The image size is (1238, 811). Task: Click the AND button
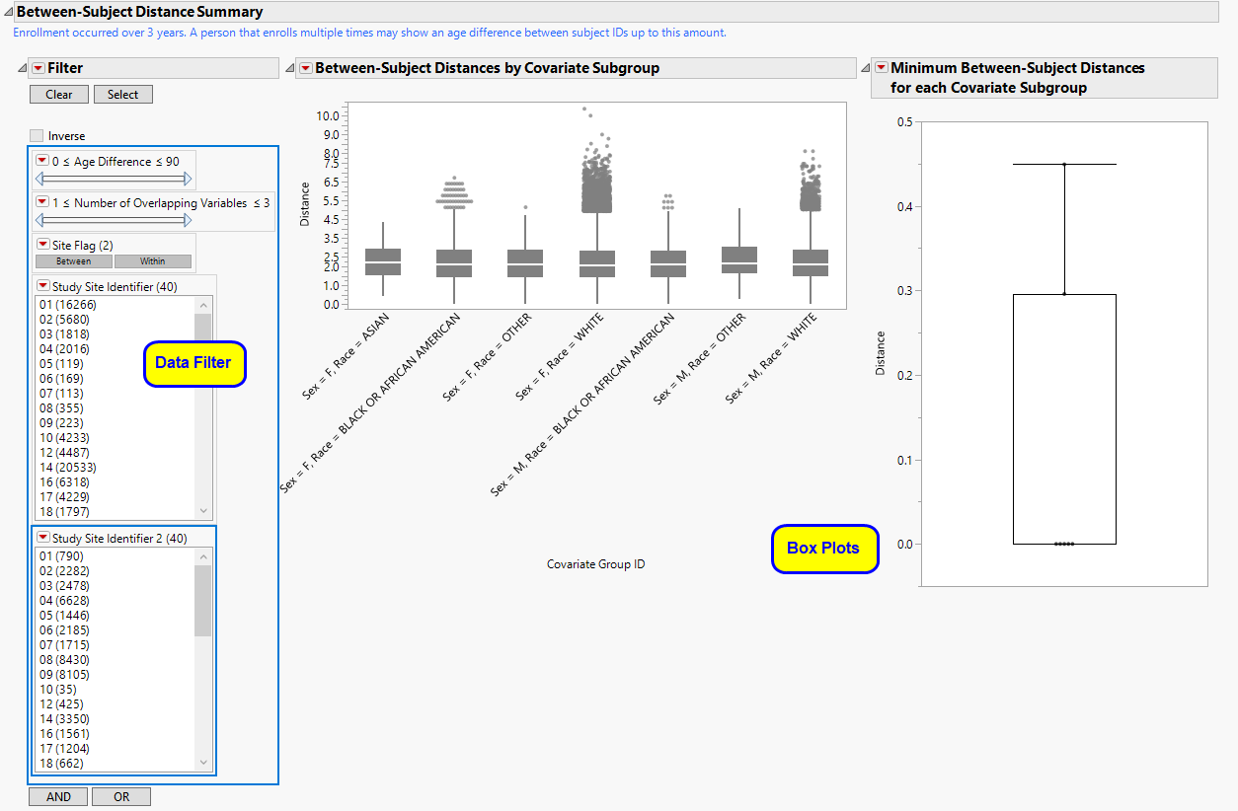point(58,797)
